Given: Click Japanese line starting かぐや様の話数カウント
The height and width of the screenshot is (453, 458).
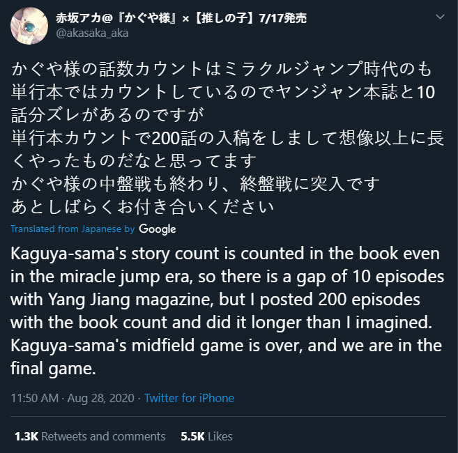Looking at the screenshot, I should click(x=222, y=69).
